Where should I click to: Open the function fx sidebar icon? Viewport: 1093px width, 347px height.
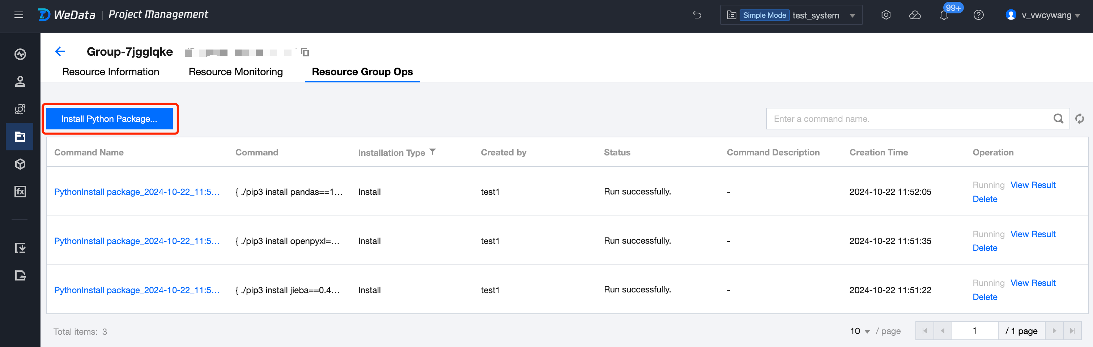[20, 192]
